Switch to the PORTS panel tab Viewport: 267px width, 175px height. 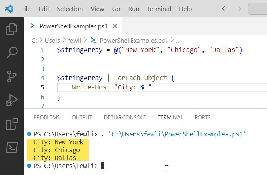[203, 117]
